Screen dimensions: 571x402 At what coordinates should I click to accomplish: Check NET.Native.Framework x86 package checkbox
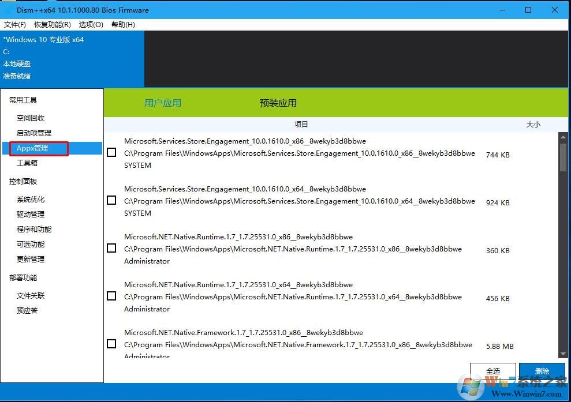pos(112,344)
